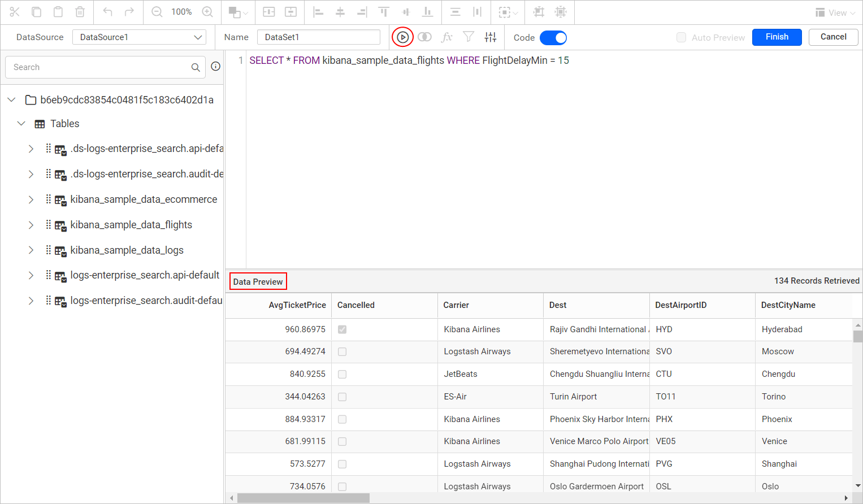Click the horizontal scrollbar thumb
This screenshot has height=504, width=863.
[x=303, y=498]
